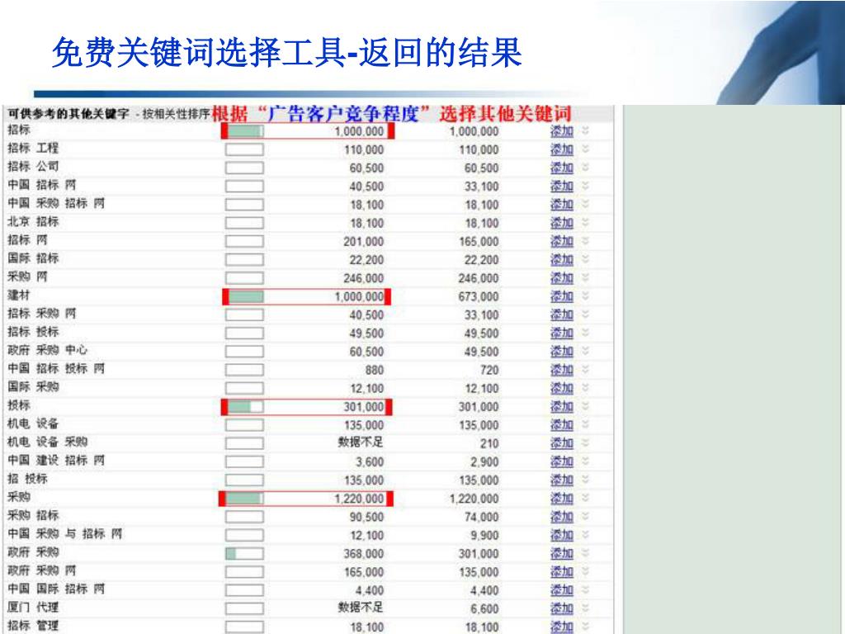Add keyword 投标 via its 添加 link
Image resolution: width=845 pixels, height=634 pixels.
coord(561,406)
